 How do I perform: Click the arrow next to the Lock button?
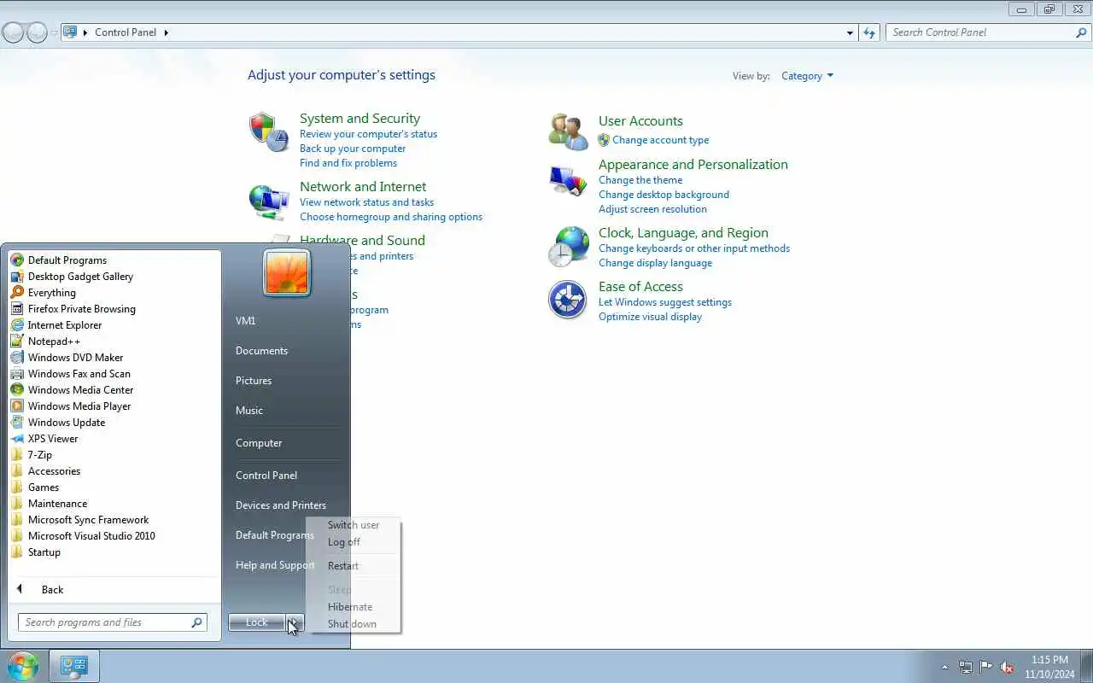click(295, 622)
